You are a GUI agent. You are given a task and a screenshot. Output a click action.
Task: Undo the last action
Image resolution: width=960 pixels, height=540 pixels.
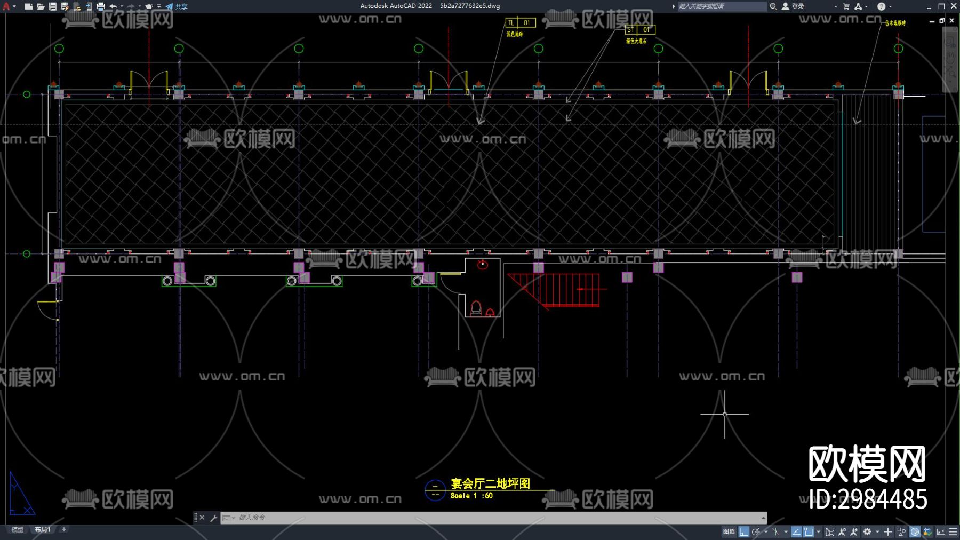113,6
